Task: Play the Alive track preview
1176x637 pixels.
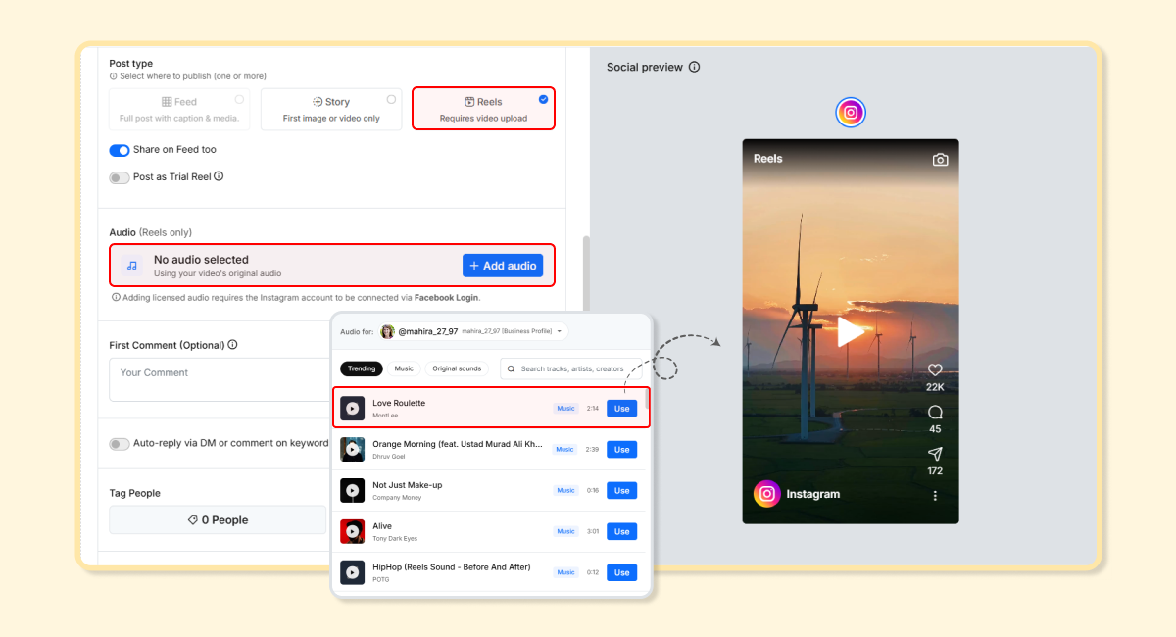Action: tap(353, 531)
